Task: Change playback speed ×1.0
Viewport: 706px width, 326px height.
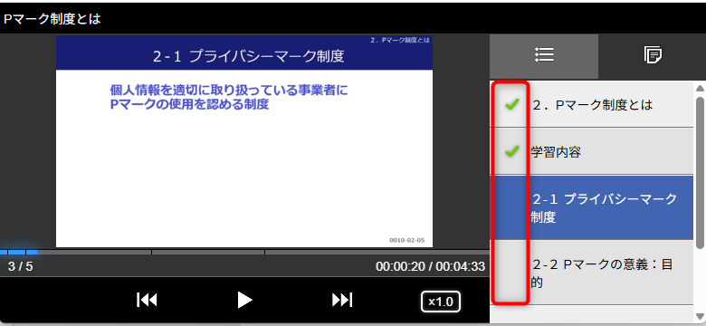Action: pyautogui.click(x=441, y=302)
